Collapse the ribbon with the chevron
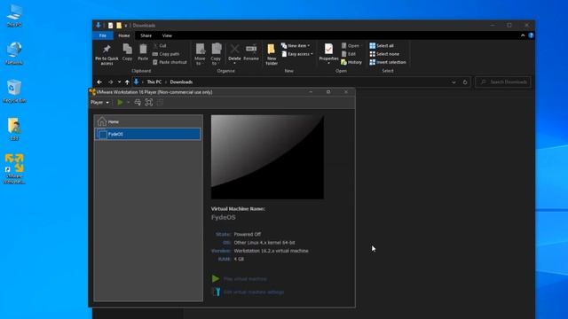 coord(523,35)
